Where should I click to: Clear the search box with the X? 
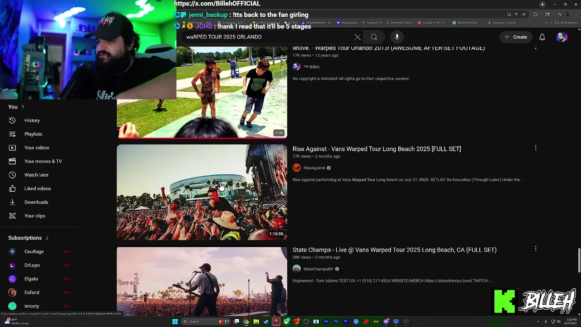tap(358, 37)
